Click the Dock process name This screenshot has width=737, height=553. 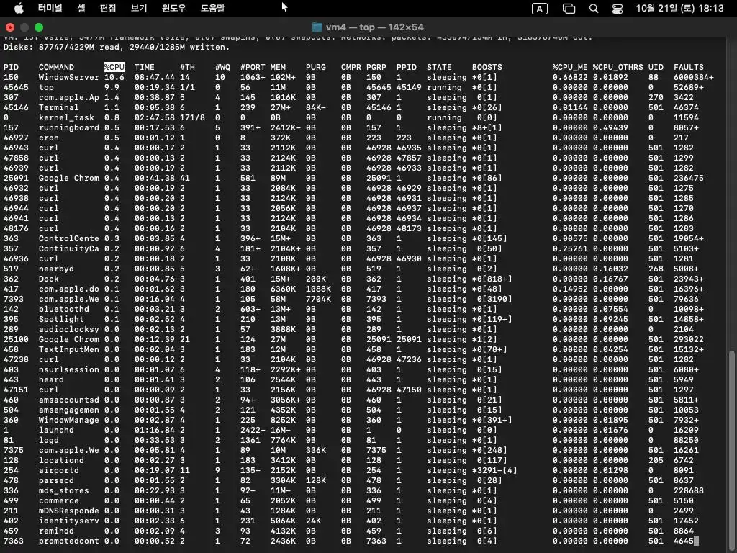[x=49, y=279]
